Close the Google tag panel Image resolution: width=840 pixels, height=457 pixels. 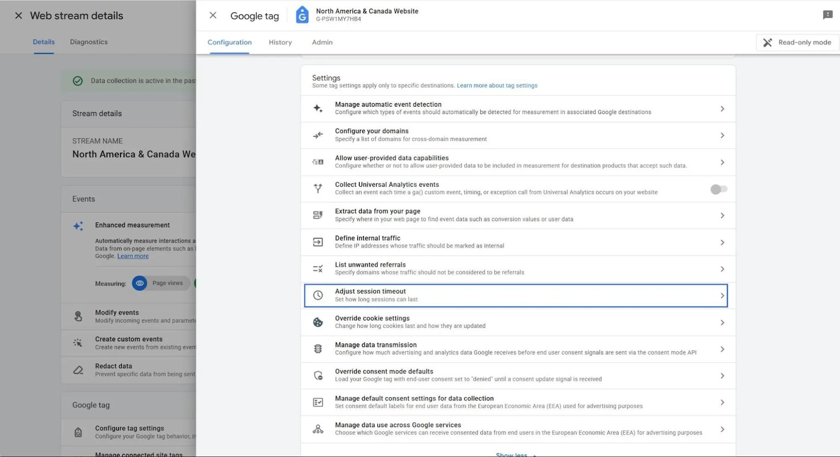[213, 16]
